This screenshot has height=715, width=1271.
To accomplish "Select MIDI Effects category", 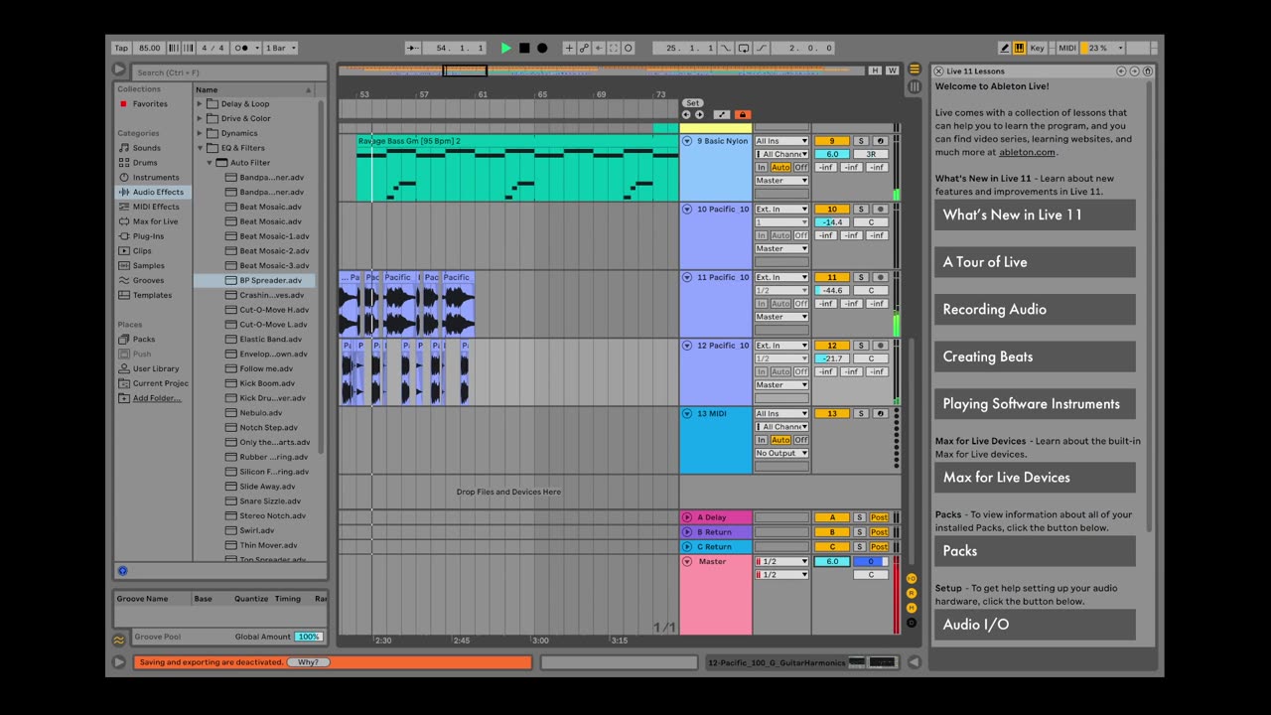I will point(156,207).
